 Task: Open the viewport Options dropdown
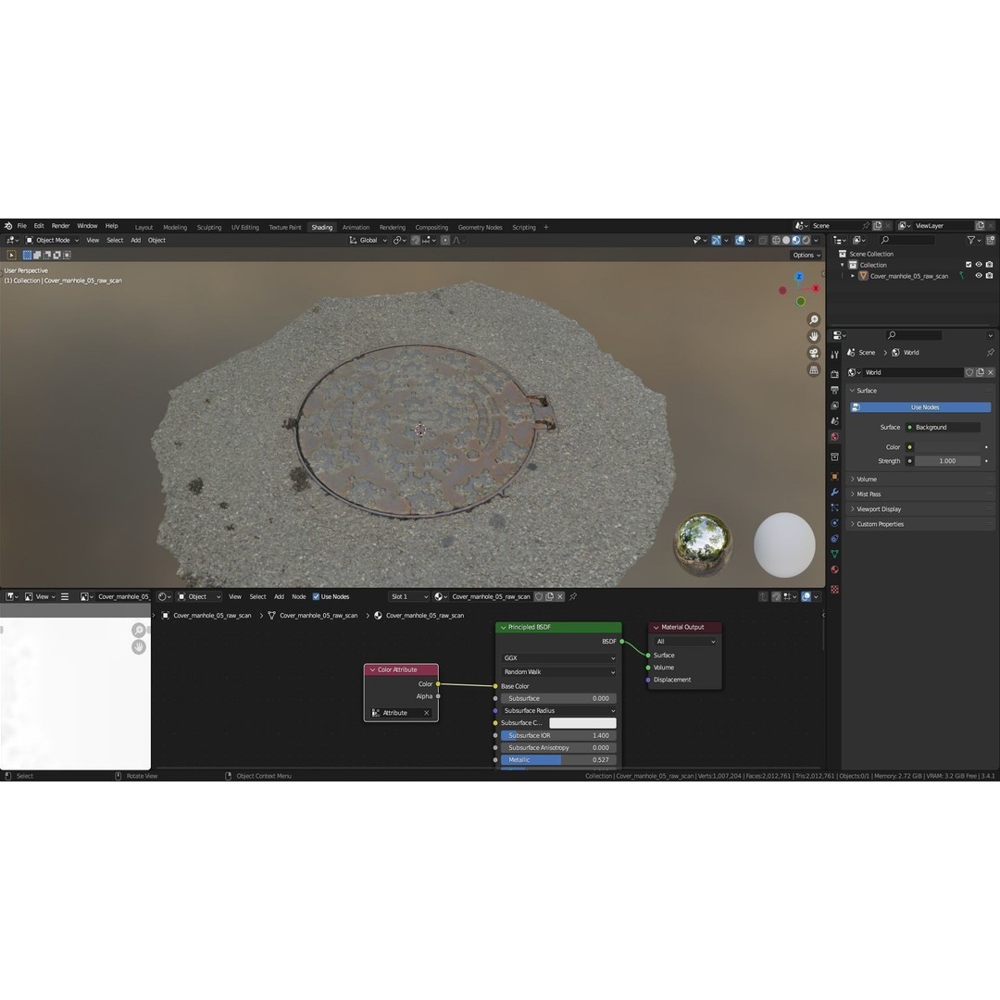pos(806,256)
